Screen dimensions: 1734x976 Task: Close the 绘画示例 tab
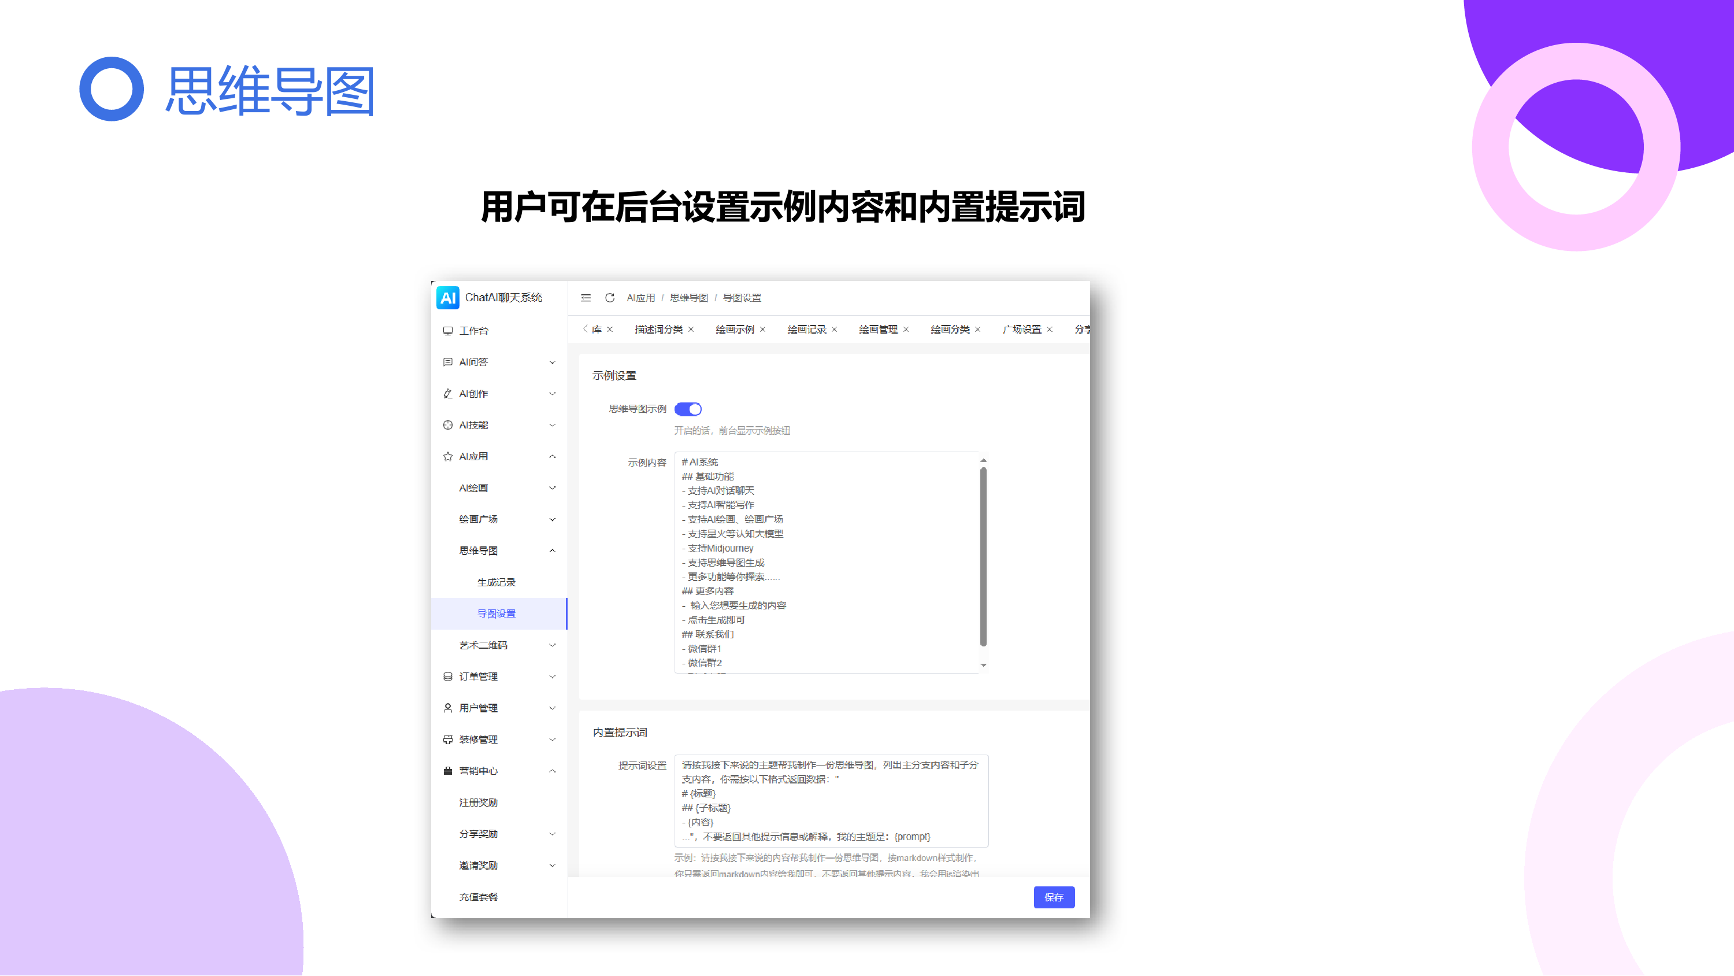pyautogui.click(x=762, y=330)
